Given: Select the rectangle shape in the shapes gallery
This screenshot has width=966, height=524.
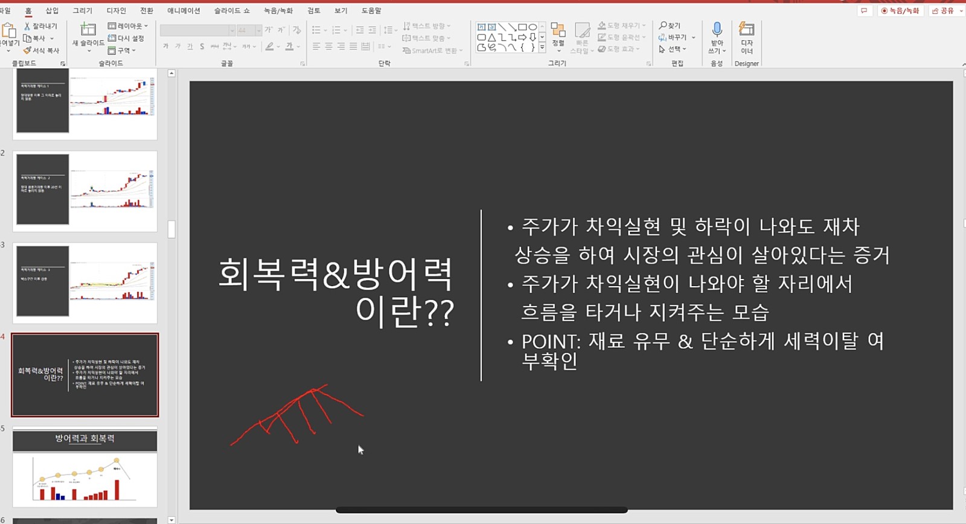Looking at the screenshot, I should coord(522,27).
